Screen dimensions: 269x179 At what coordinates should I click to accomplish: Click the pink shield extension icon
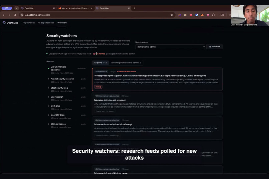tap(208, 15)
